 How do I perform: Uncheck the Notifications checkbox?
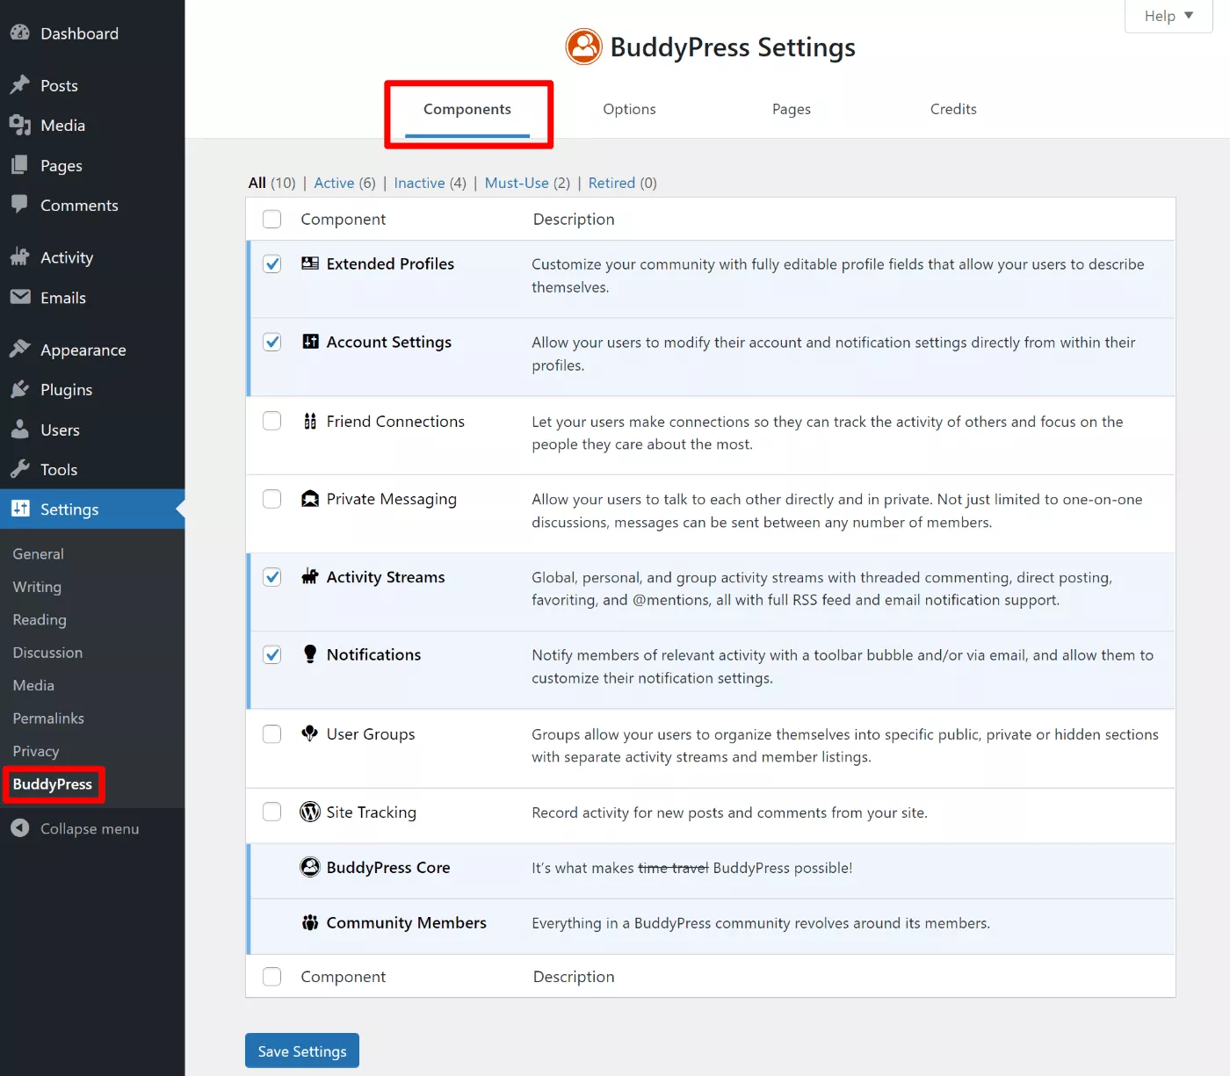point(272,654)
